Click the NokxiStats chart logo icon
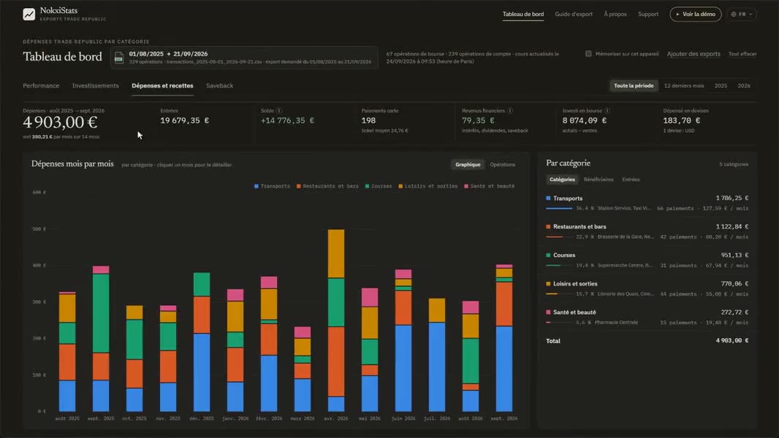This screenshot has height=438, width=779. coord(28,15)
